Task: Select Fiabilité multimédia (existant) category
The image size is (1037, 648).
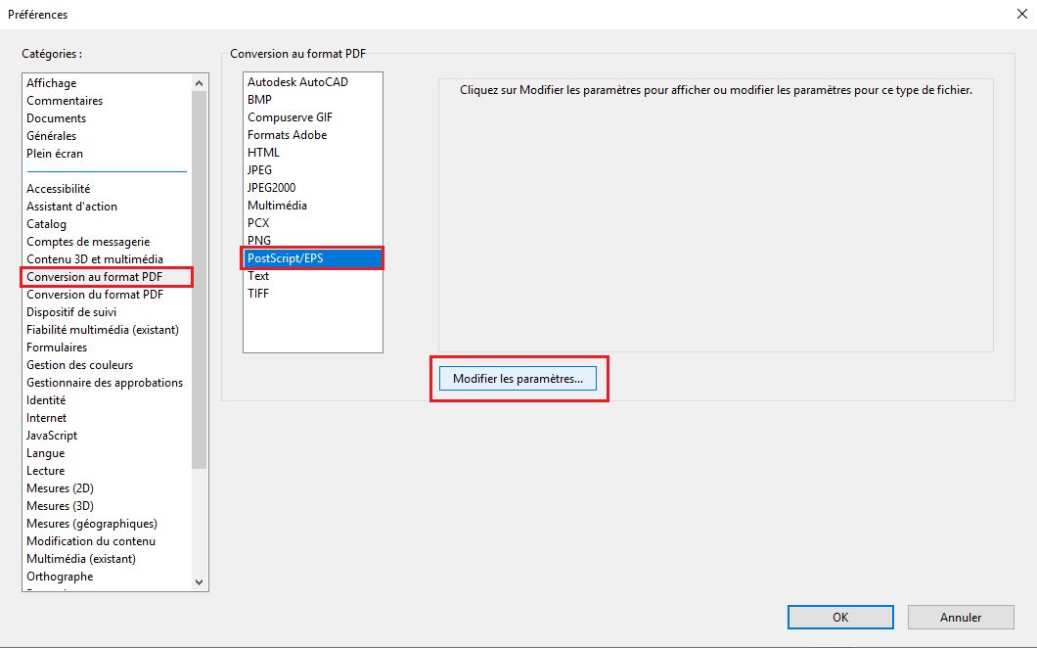Action: pos(103,330)
